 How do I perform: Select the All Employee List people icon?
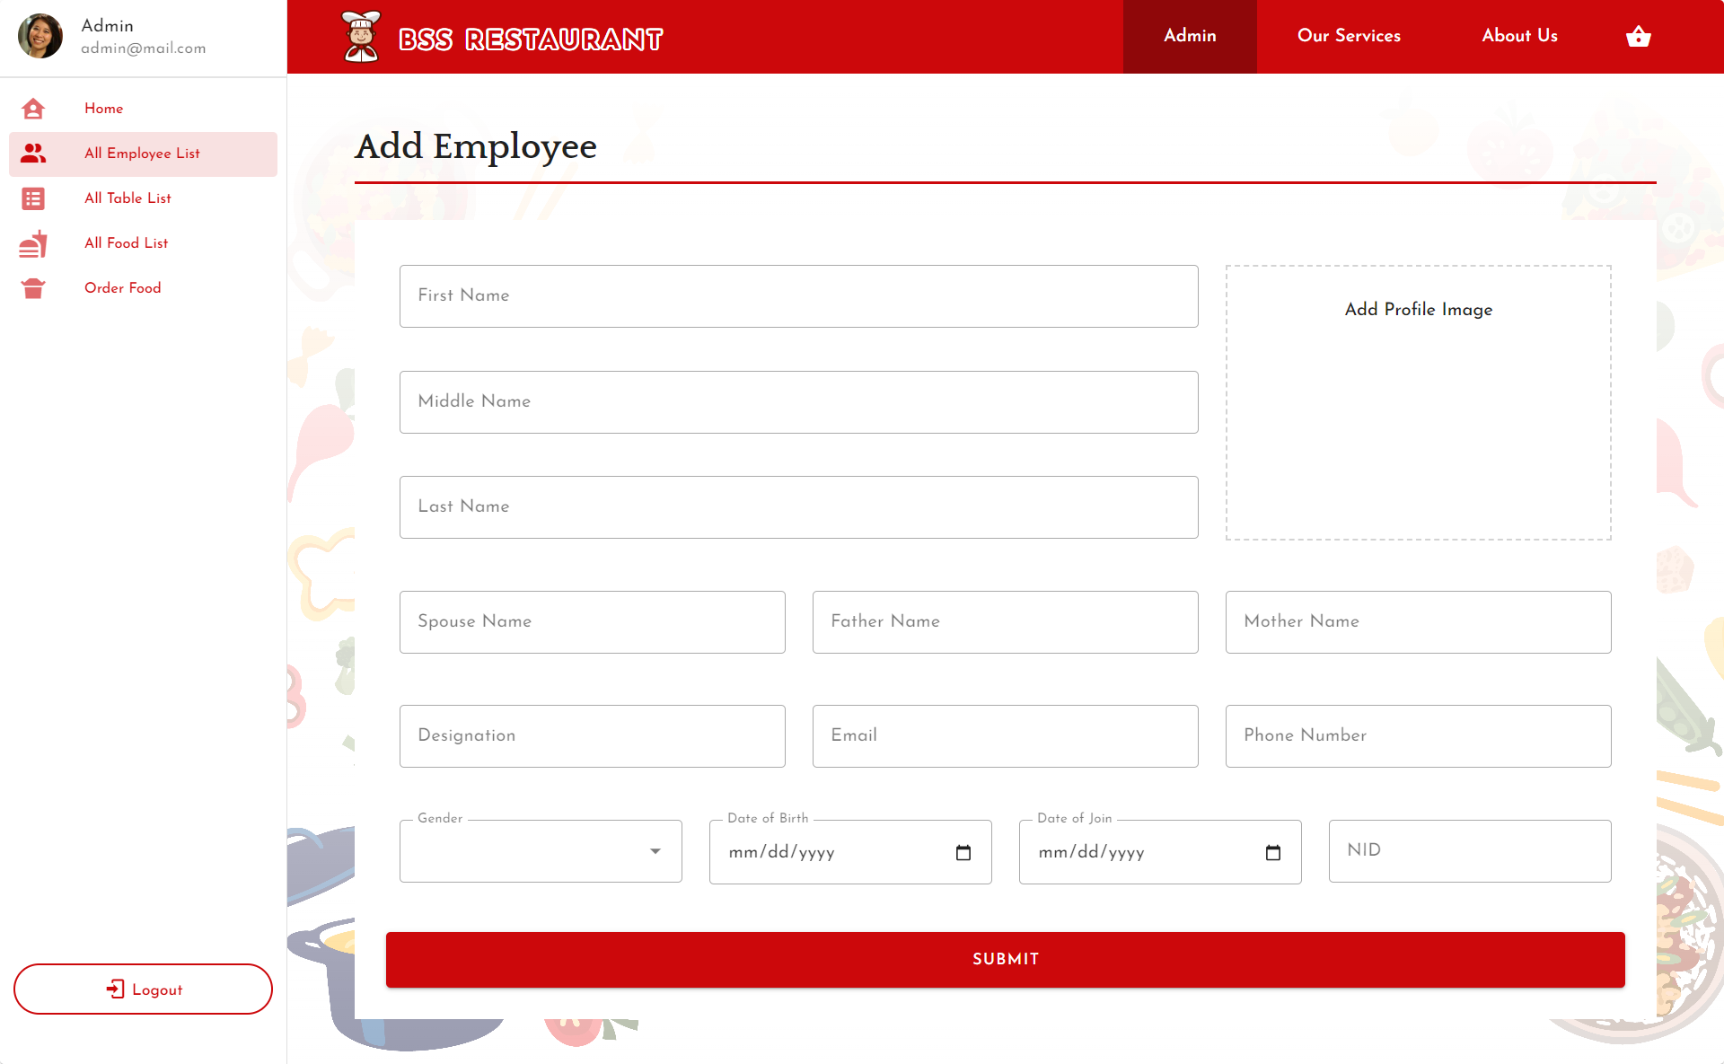click(33, 154)
